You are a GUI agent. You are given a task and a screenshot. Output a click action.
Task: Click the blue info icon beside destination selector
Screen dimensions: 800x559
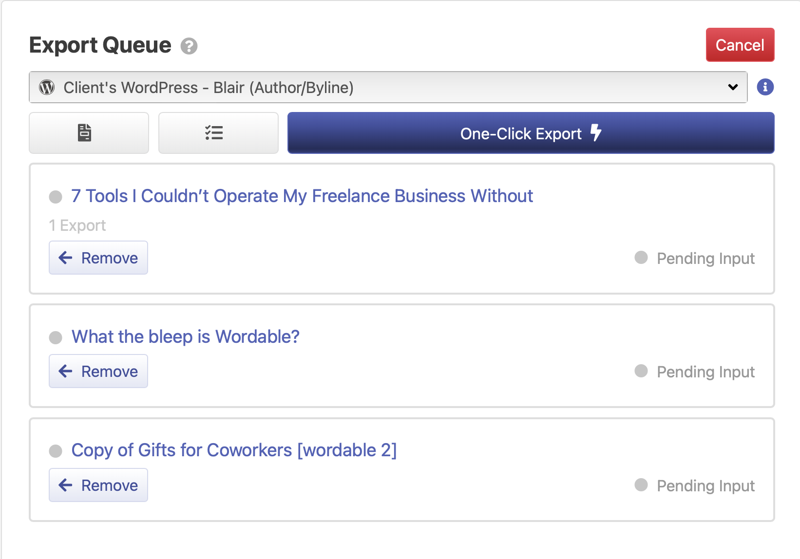click(x=765, y=87)
